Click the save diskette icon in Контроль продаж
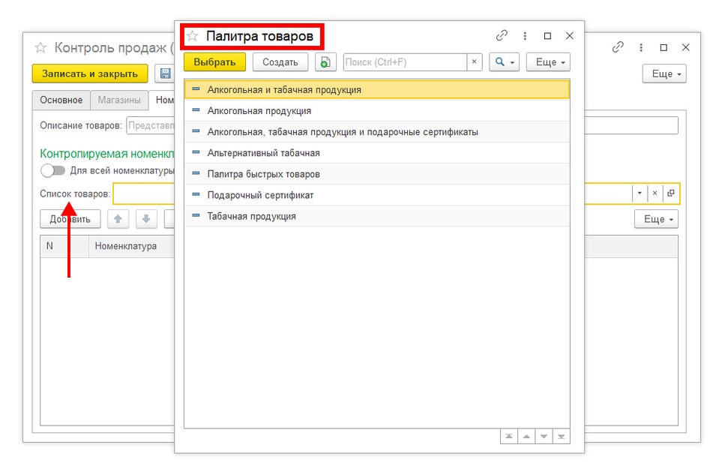Viewport: 725px width, 463px height. pos(165,74)
